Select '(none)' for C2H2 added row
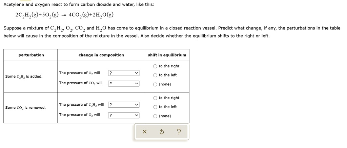Screen dimensions: 347x148 [x=155, y=84]
